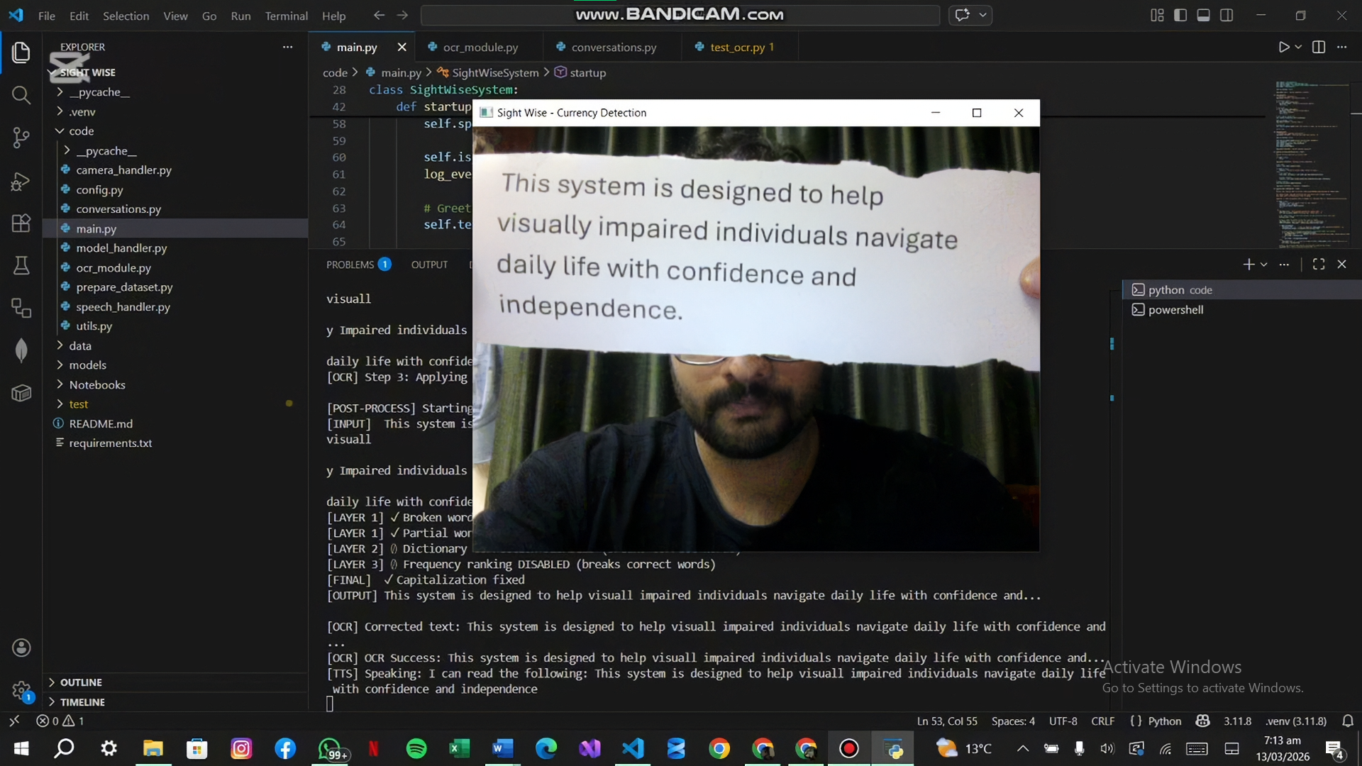The height and width of the screenshot is (766, 1362).
Task: Open ocr_module.py in the explorer
Action: pos(113,267)
